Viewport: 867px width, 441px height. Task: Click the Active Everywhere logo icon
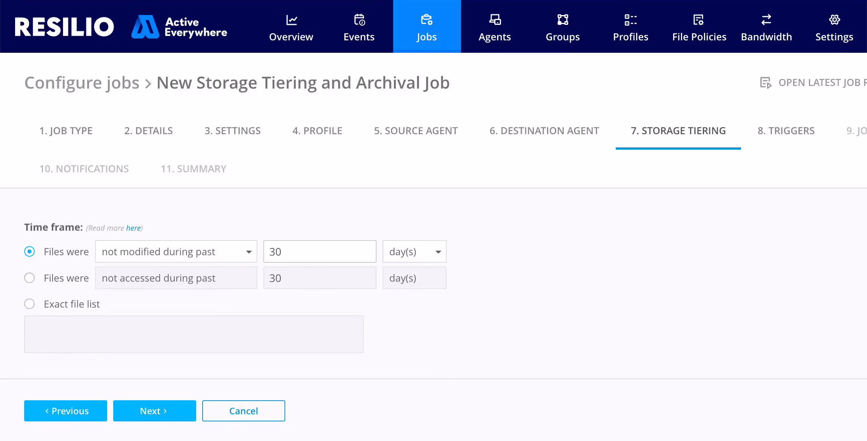(x=145, y=27)
